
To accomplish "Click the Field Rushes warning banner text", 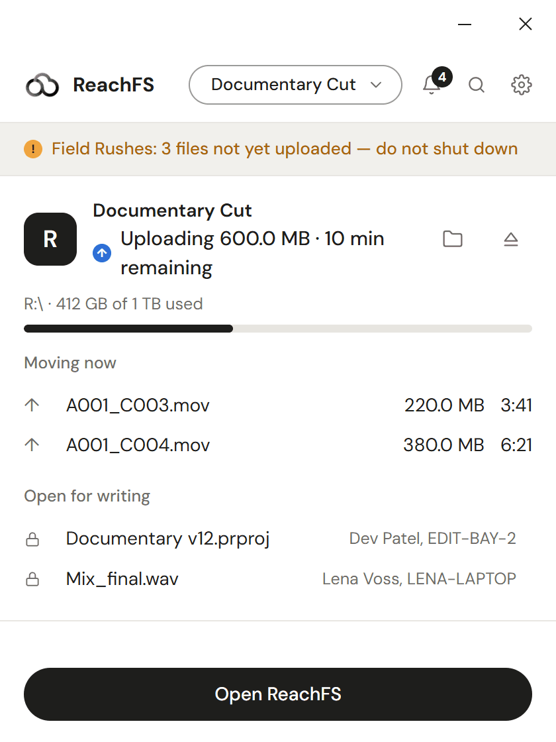I will [x=285, y=148].
